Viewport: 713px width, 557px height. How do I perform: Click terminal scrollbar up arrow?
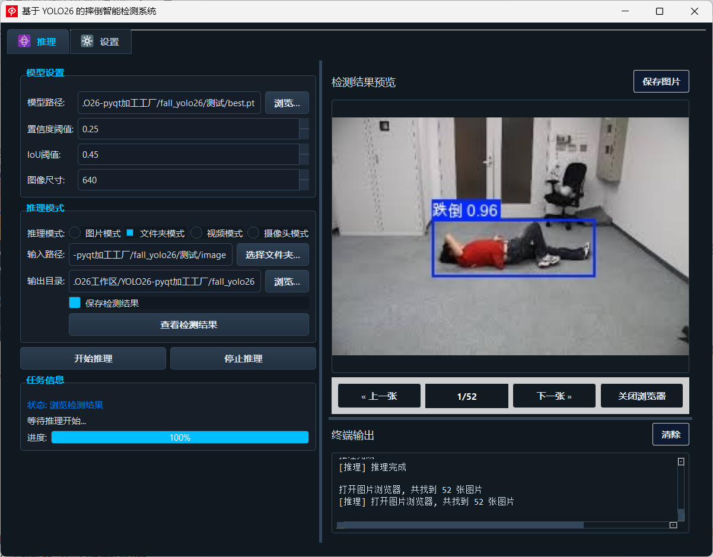681,461
